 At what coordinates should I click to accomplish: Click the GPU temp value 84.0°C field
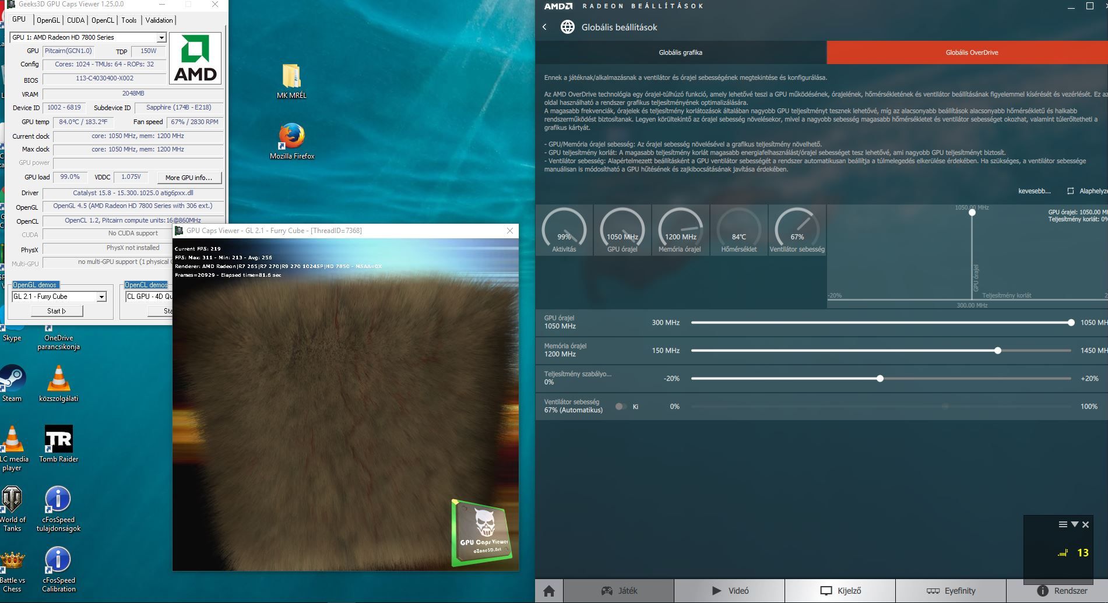tap(83, 122)
